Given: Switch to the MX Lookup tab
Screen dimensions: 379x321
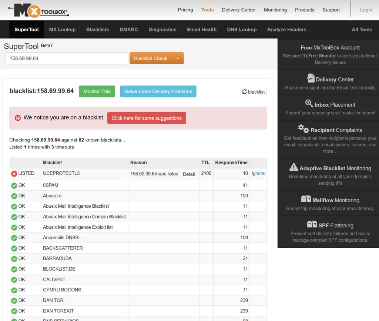Looking at the screenshot, I should [62, 30].
